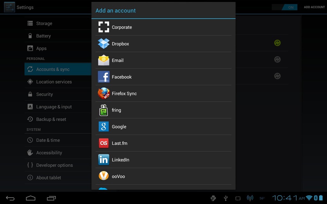
Task: Tap the Back navigation button
Action: pyautogui.click(x=10, y=198)
